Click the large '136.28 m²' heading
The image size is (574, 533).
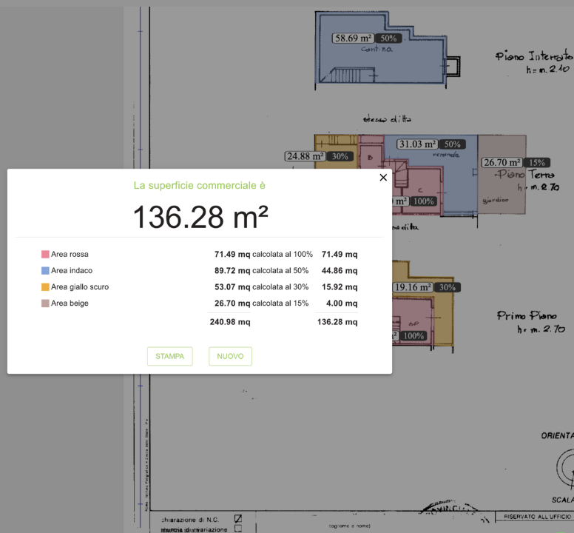200,217
